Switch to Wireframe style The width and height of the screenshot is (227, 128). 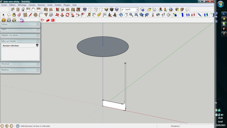coord(96,10)
